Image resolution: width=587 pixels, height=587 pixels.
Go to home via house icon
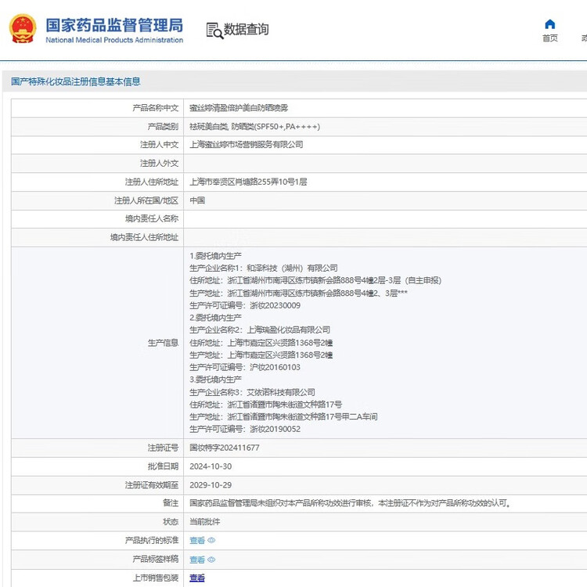[549, 24]
